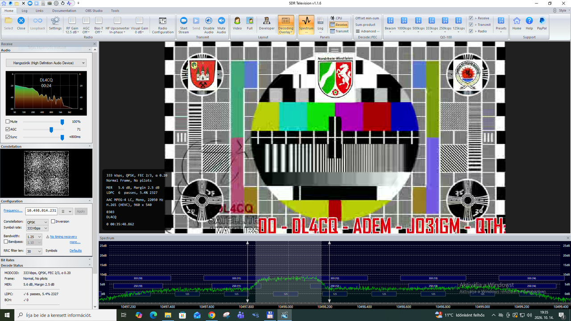Open the Log panel from the ribbon
571x321 pixels.
click(320, 25)
